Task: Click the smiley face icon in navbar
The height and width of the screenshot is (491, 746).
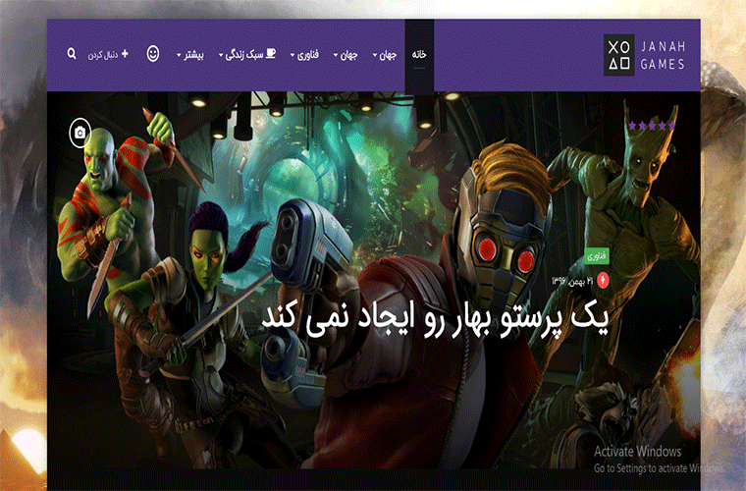Action: (x=153, y=54)
